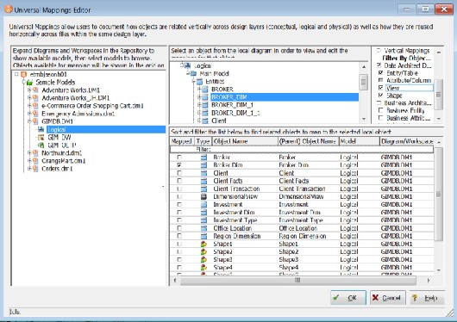Check the Mapped box for Investment row
Image resolution: width=457 pixels, height=322 pixels.
(179, 204)
